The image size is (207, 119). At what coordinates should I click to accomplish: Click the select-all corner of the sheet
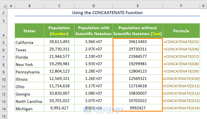coord(3,6)
